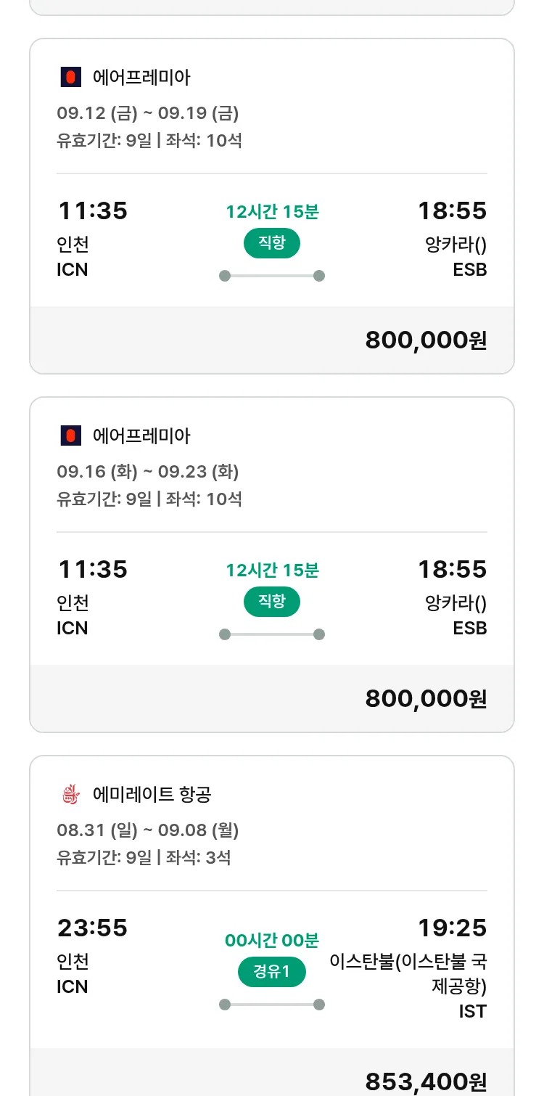Click route line under 경유1 badge
Viewport: 544px width, 1096px height.
point(271,1005)
